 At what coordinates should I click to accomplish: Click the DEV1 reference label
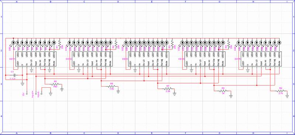(x=12, y=59)
